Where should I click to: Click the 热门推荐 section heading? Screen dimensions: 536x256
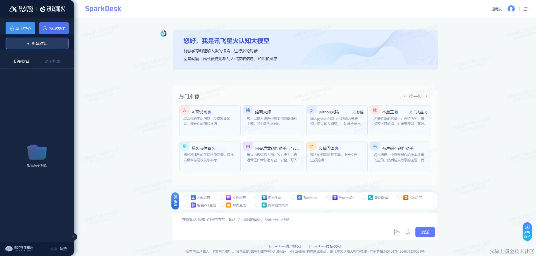click(x=189, y=96)
